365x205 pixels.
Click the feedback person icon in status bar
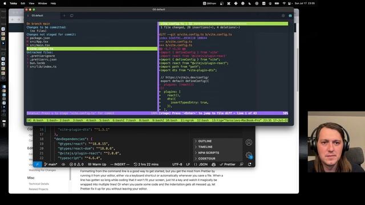point(242,165)
